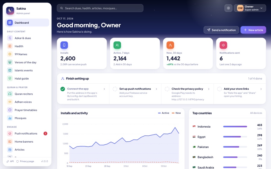Click the 2,089 can receive push text
Viewport: 271px width, 169px height.
click(x=73, y=65)
